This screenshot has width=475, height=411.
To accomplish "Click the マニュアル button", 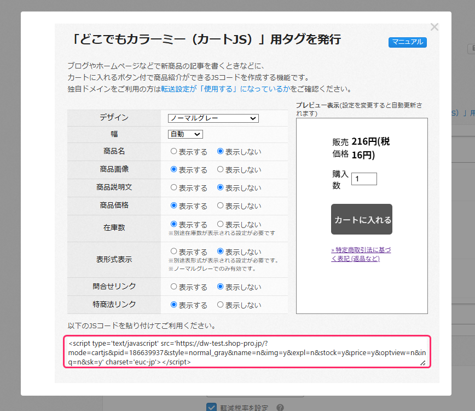I will tap(407, 42).
